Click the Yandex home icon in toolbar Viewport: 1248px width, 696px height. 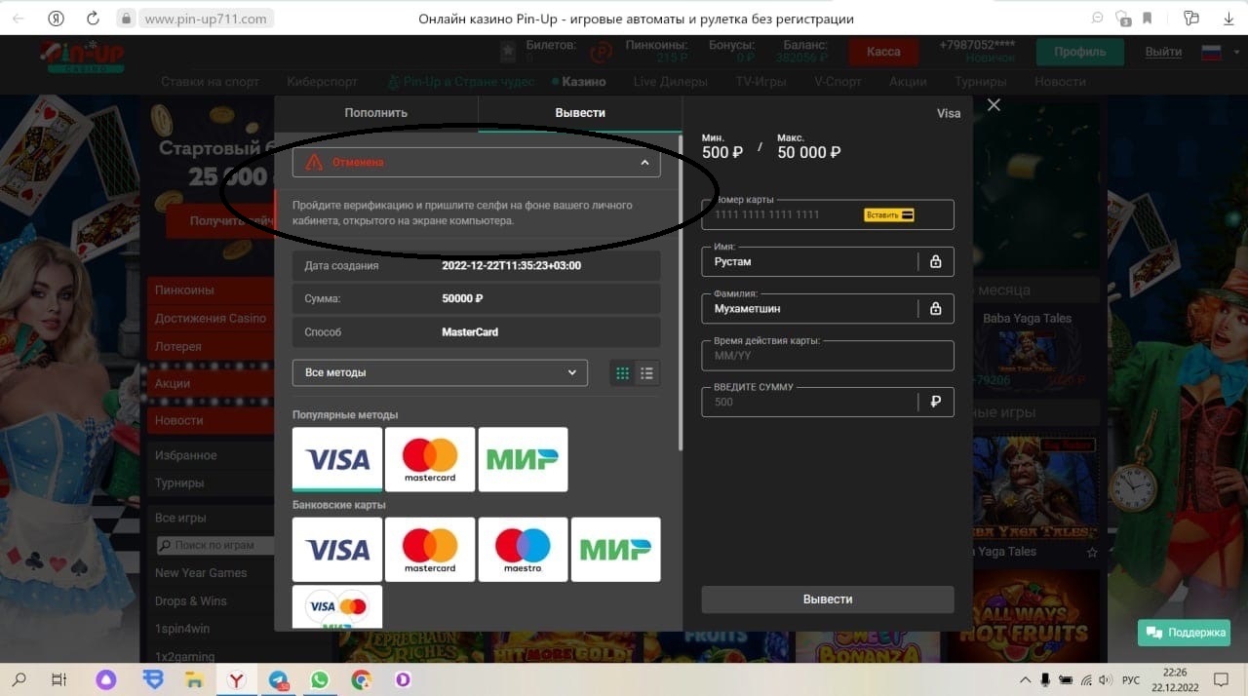tap(58, 18)
